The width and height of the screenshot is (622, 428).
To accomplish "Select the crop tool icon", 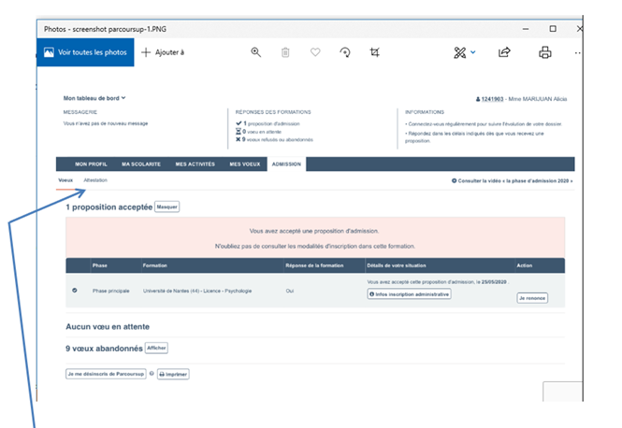I will [x=375, y=52].
